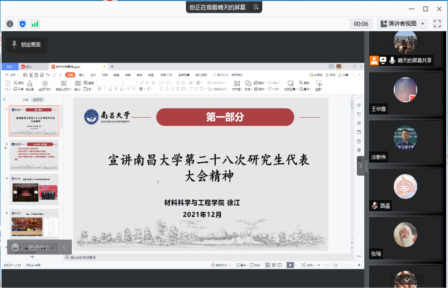Collapse the ribbon with the chevron

click(359, 75)
